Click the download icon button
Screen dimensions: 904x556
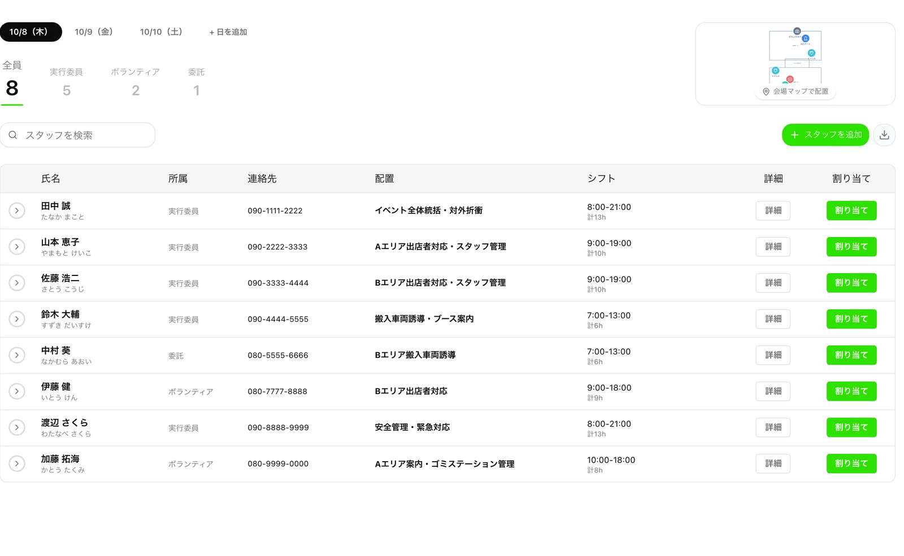click(x=884, y=135)
